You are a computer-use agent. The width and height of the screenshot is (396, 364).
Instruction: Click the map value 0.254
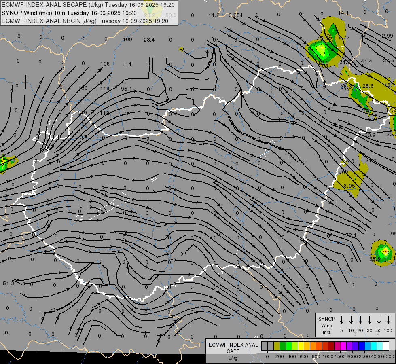pyautogui.click(x=236, y=15)
